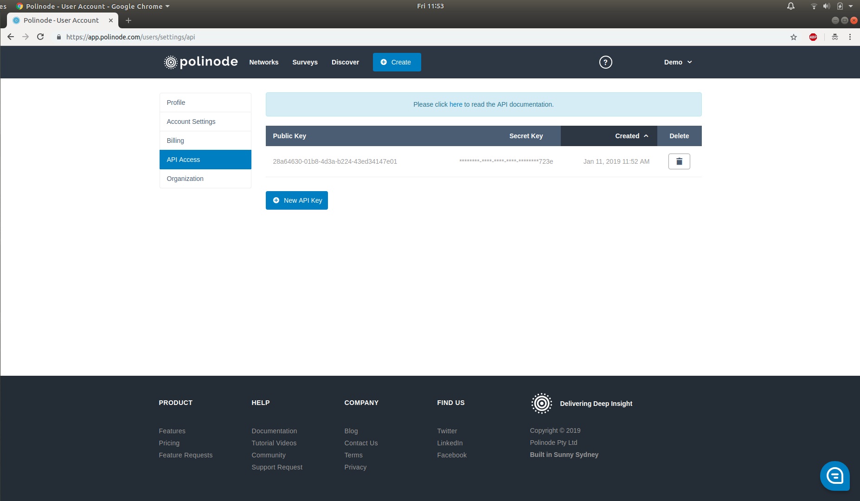Open the Discover menu
860x501 pixels.
pos(345,62)
